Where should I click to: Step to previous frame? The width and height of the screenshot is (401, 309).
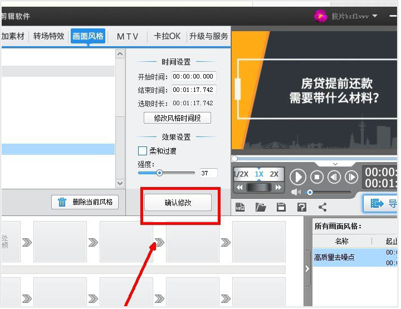click(334, 177)
